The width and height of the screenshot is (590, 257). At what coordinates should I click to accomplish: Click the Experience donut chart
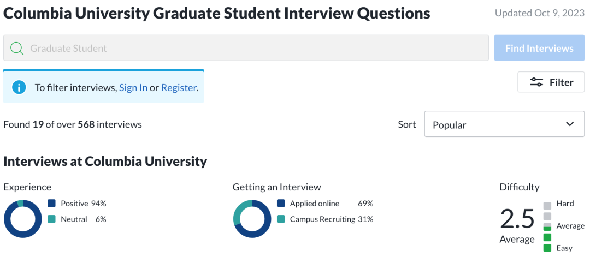tap(22, 219)
